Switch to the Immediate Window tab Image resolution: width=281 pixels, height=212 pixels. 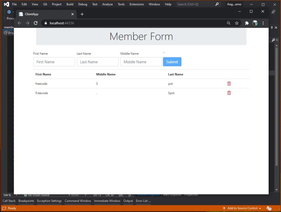(x=107, y=201)
